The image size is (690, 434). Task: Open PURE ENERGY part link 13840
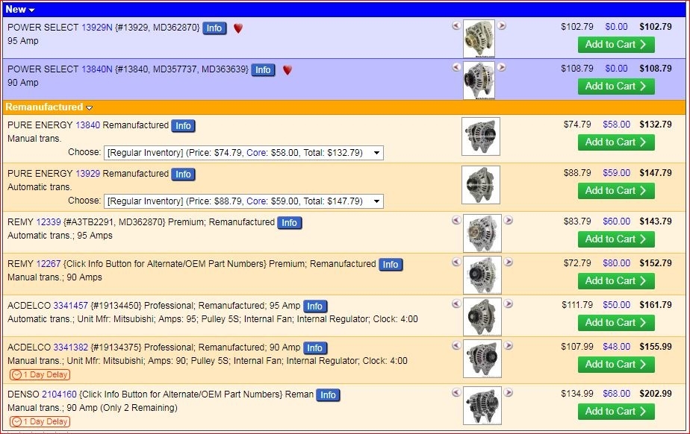pos(88,125)
